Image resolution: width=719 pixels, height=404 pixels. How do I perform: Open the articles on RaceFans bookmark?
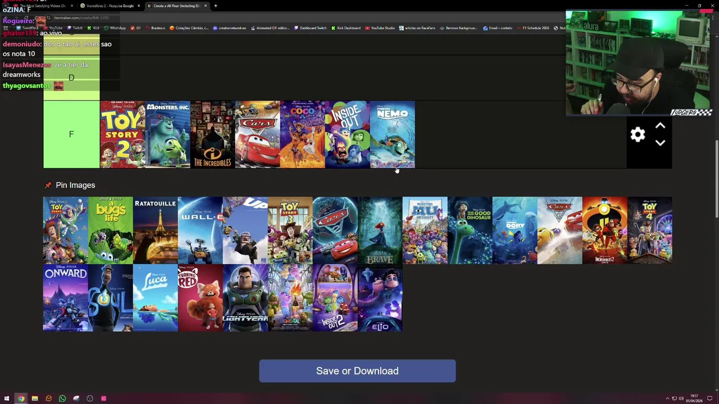417,28
